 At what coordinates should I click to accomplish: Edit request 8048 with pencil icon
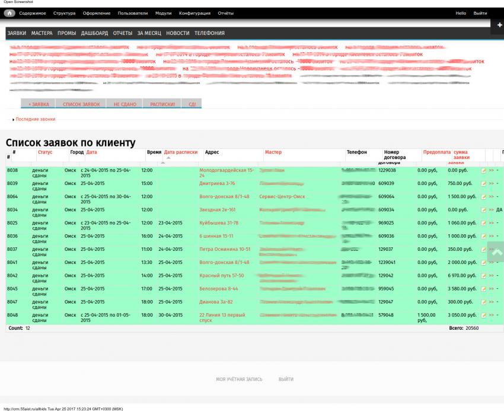[483, 316]
